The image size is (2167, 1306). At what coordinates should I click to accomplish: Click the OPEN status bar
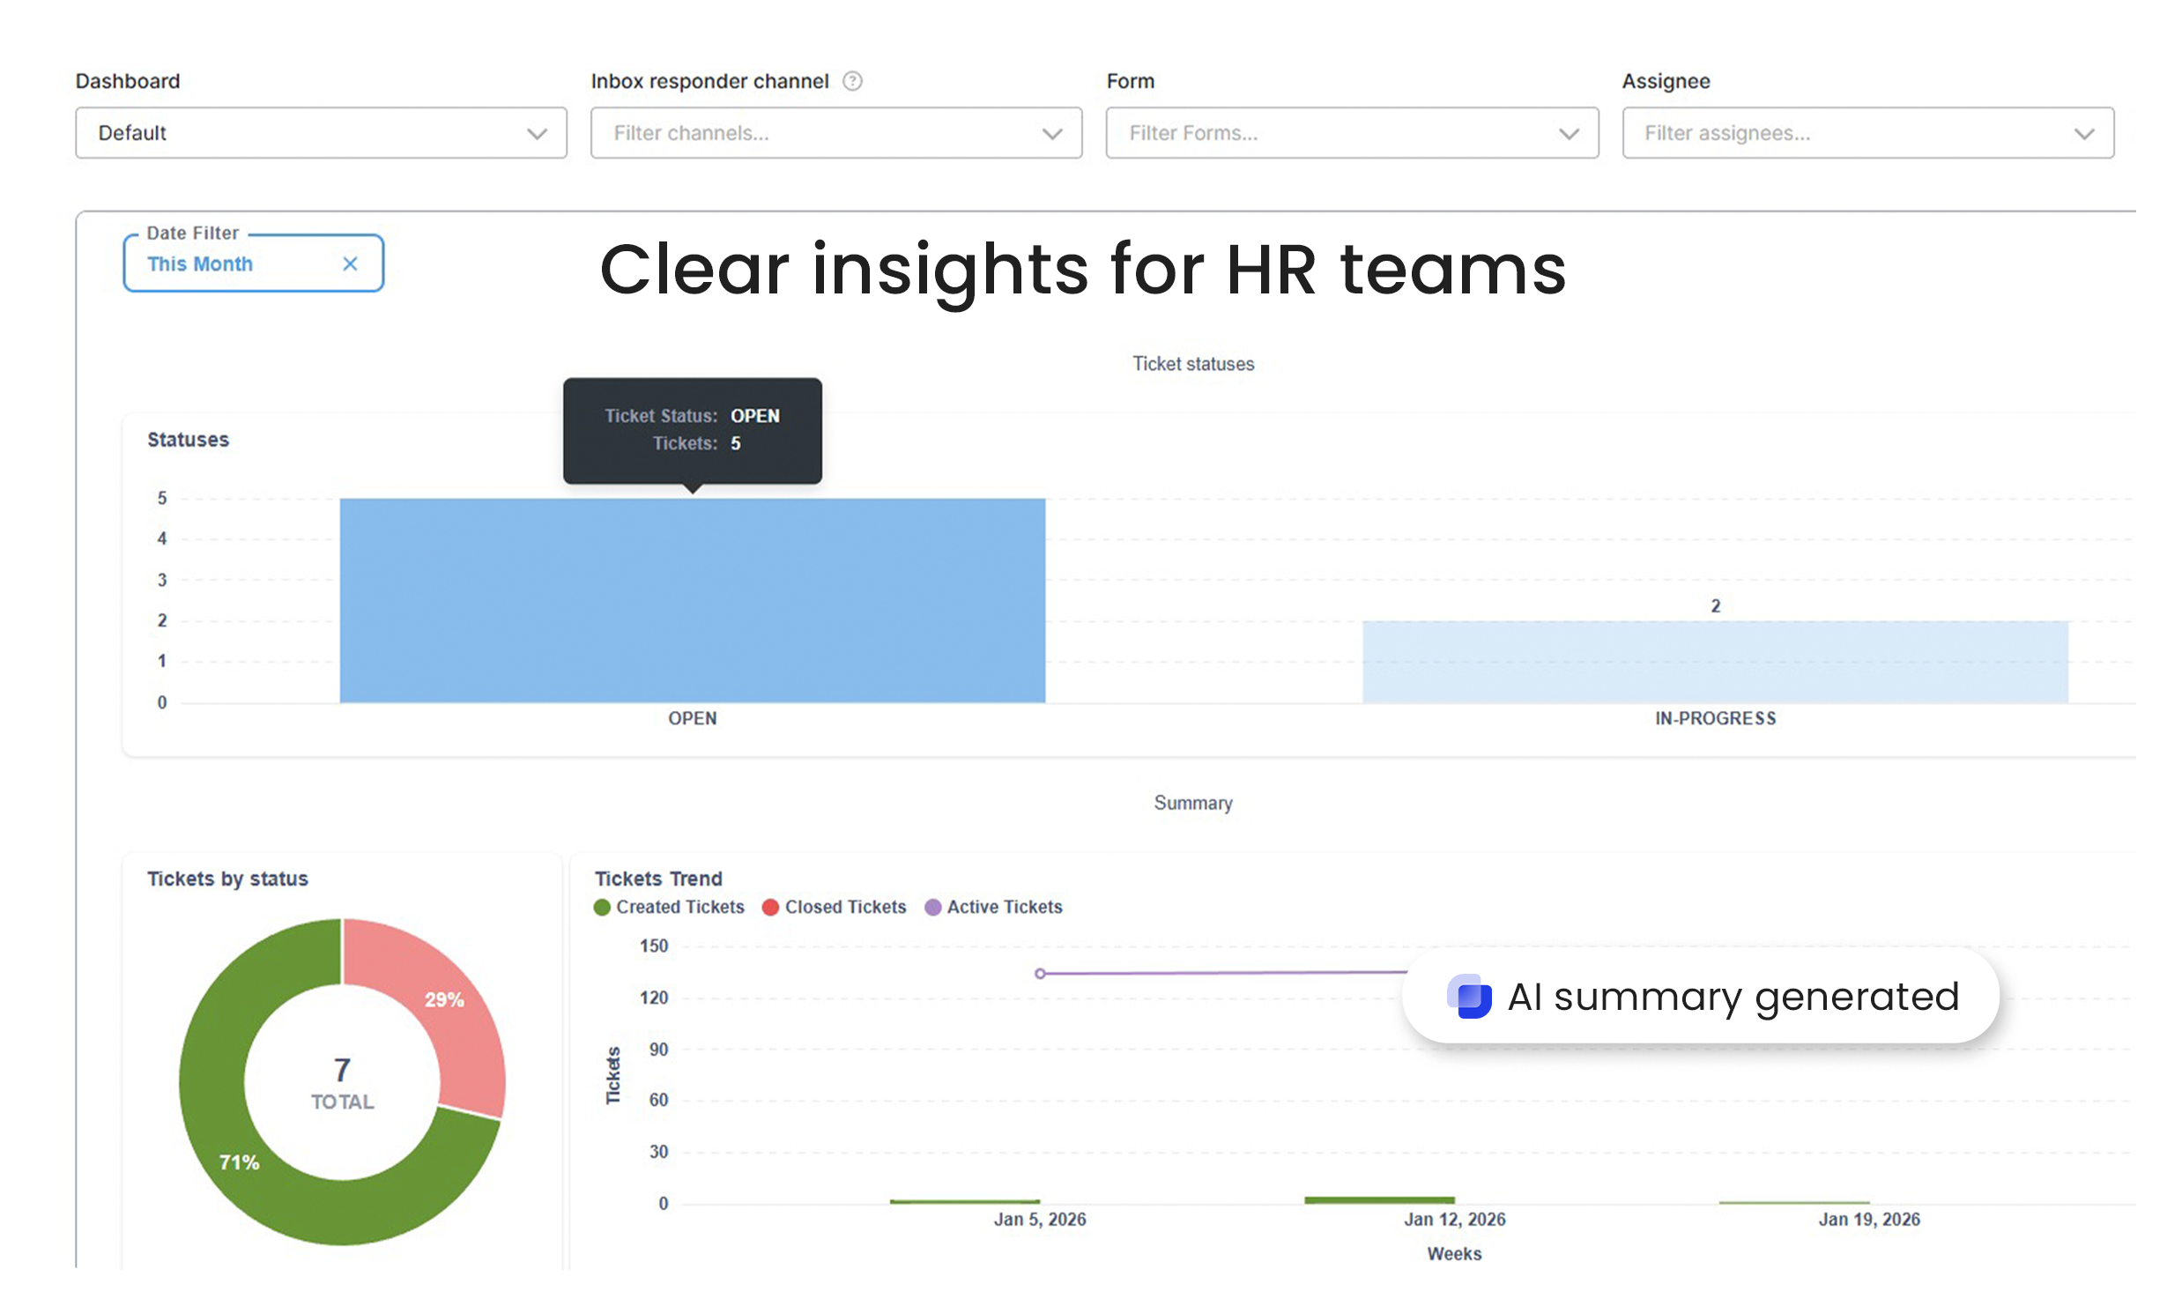(692, 600)
